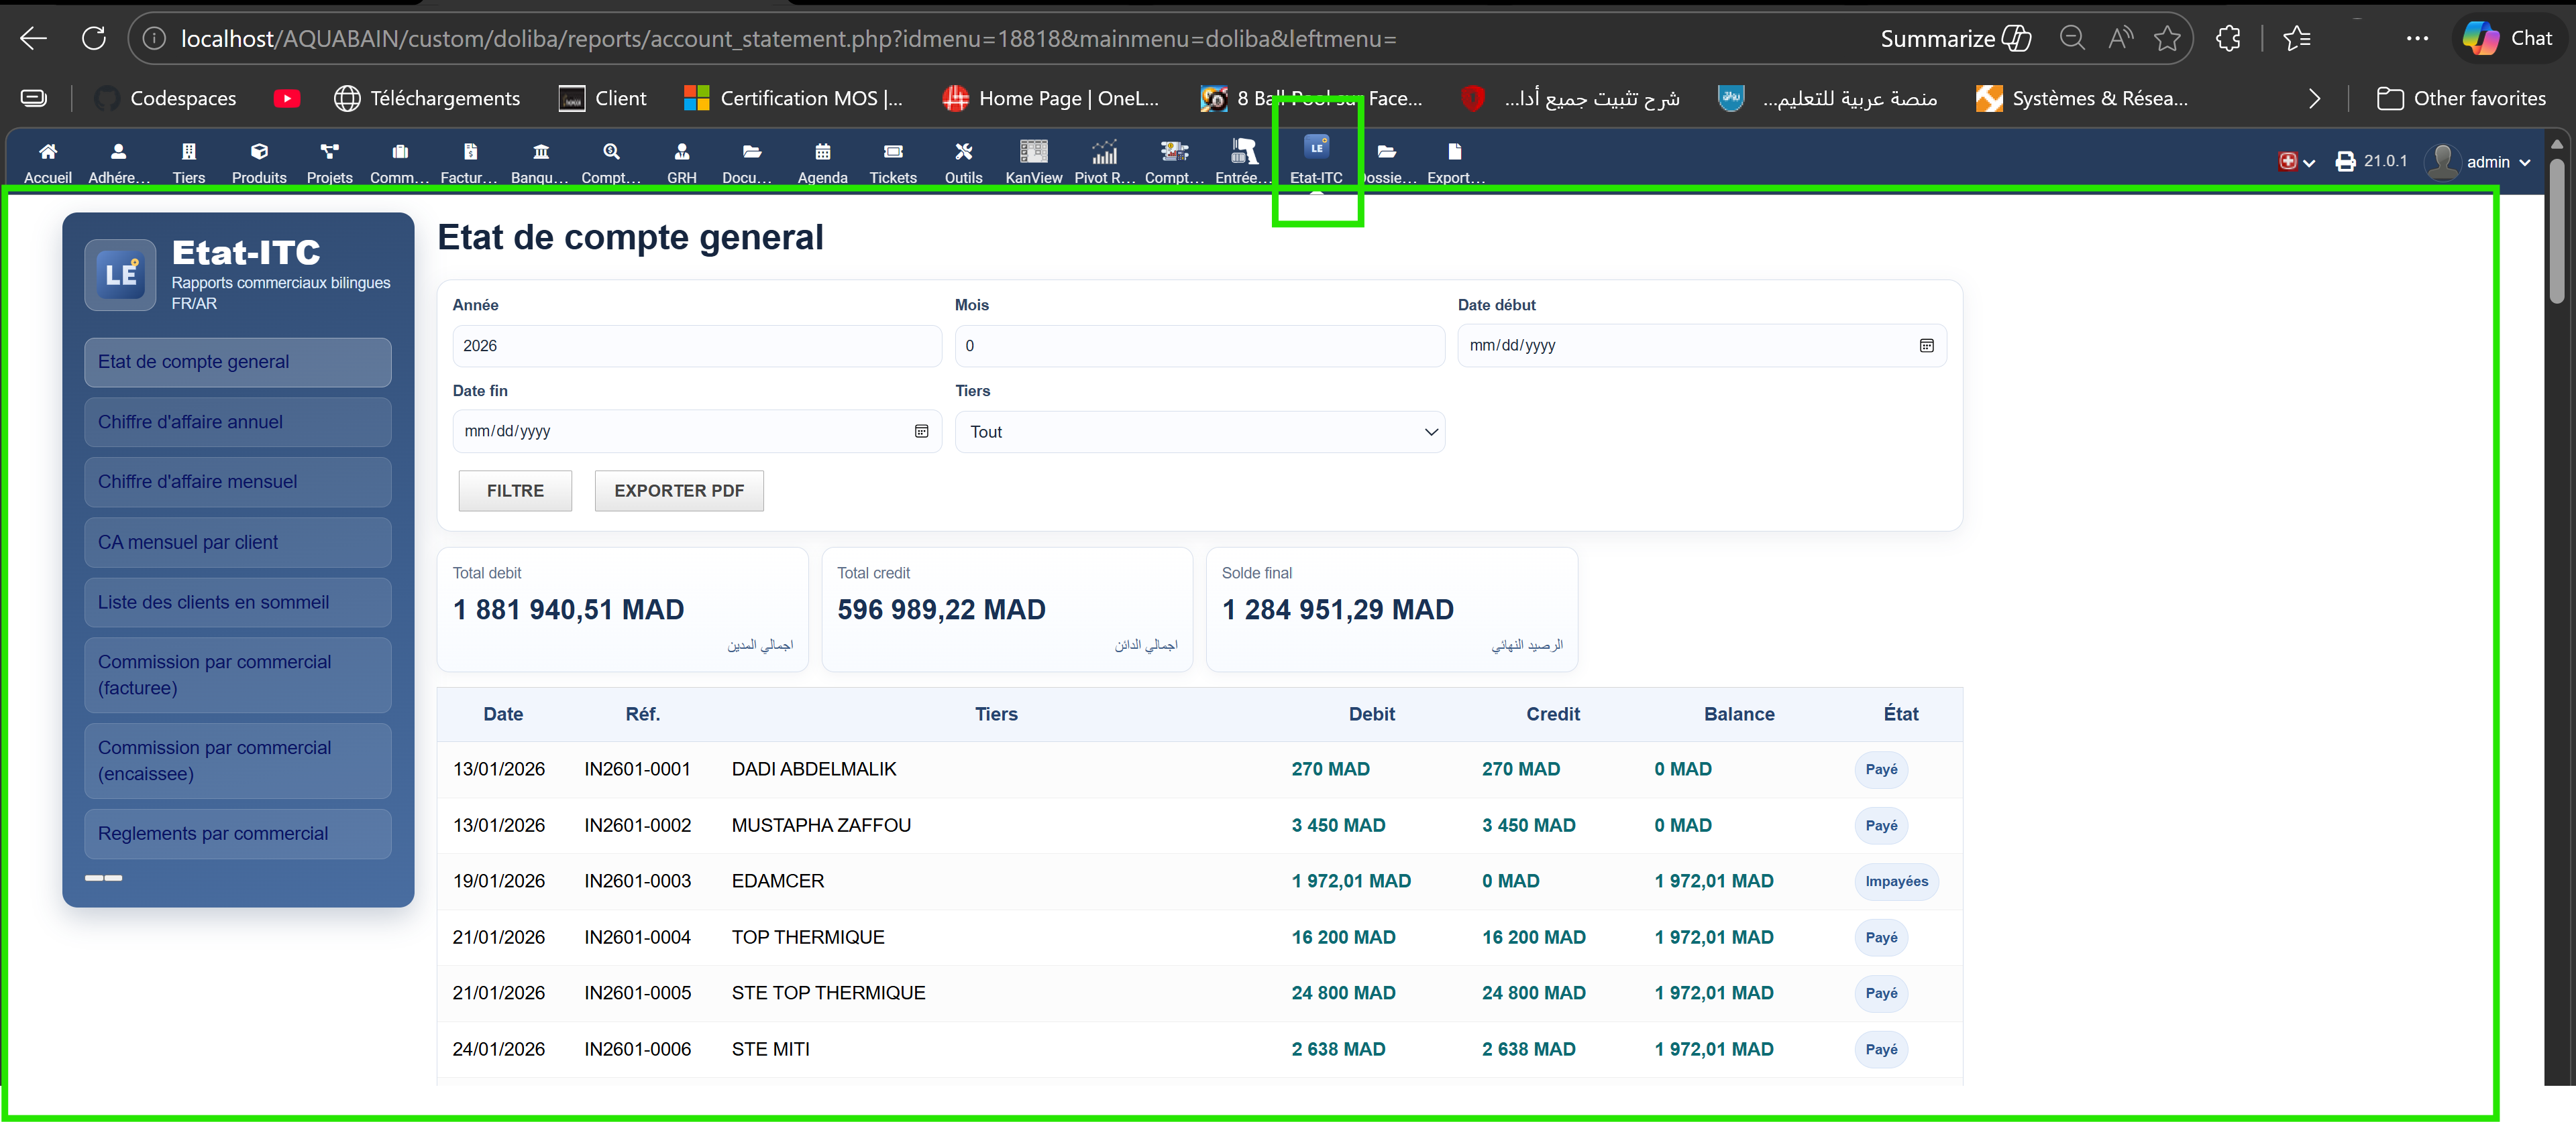Expand the Tiers 'Tout' dropdown
Screen dimensions: 2576x1122
pyautogui.click(x=1199, y=432)
